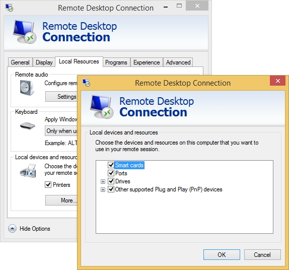289x270 pixels.
Task: Click the 'Example: ALT' text in back window
Action: point(61,143)
